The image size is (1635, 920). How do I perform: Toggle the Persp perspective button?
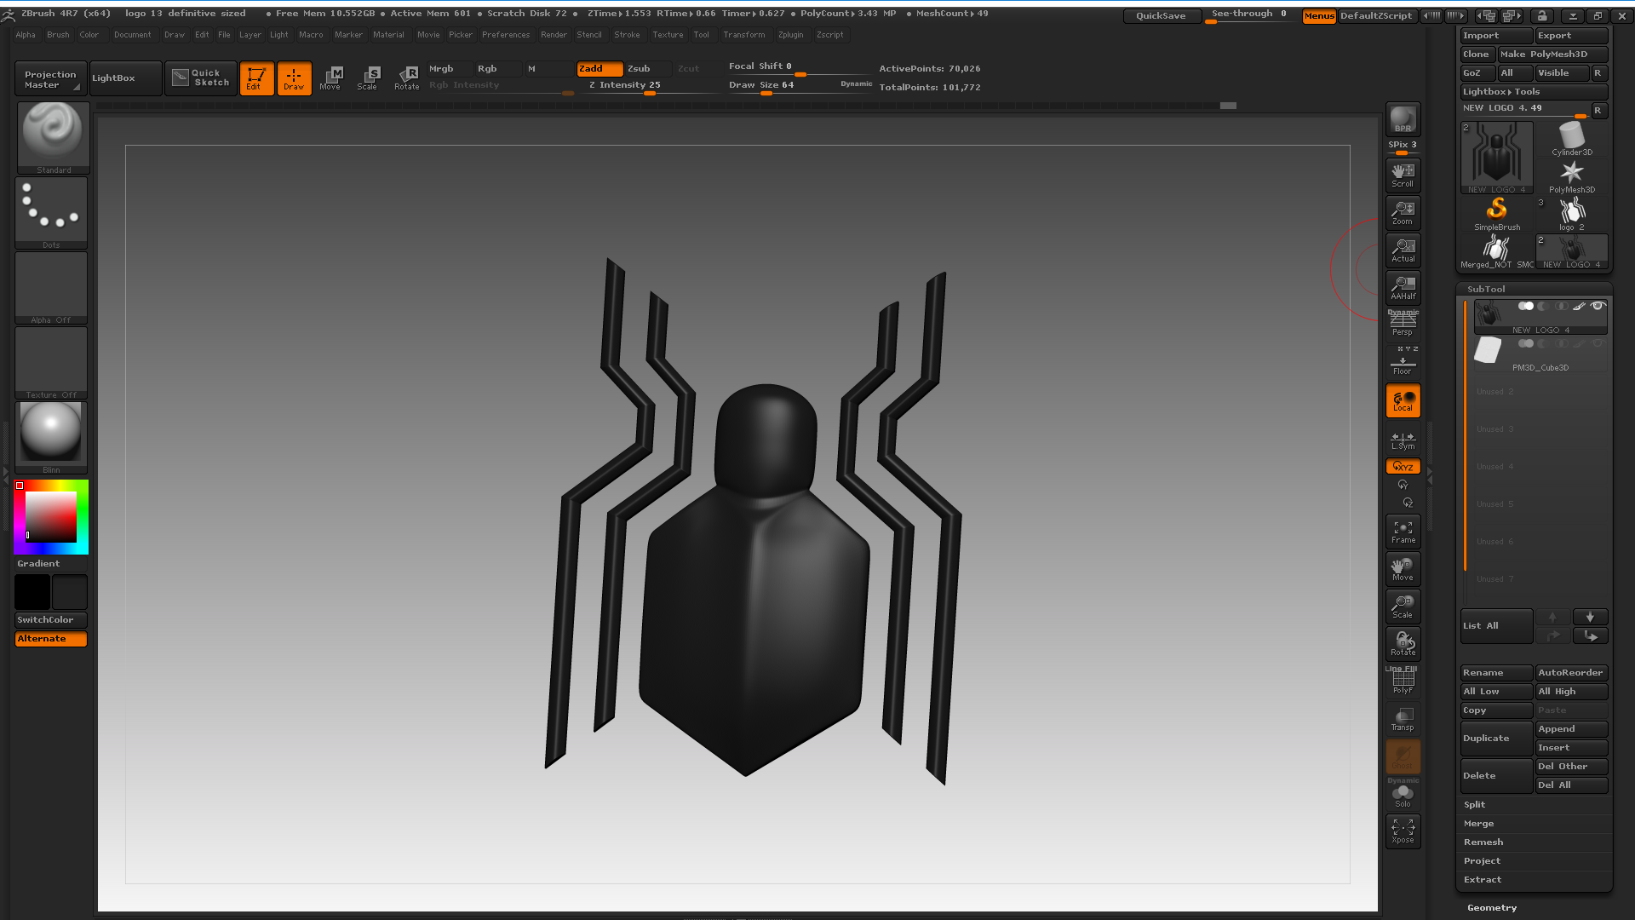pyautogui.click(x=1403, y=324)
